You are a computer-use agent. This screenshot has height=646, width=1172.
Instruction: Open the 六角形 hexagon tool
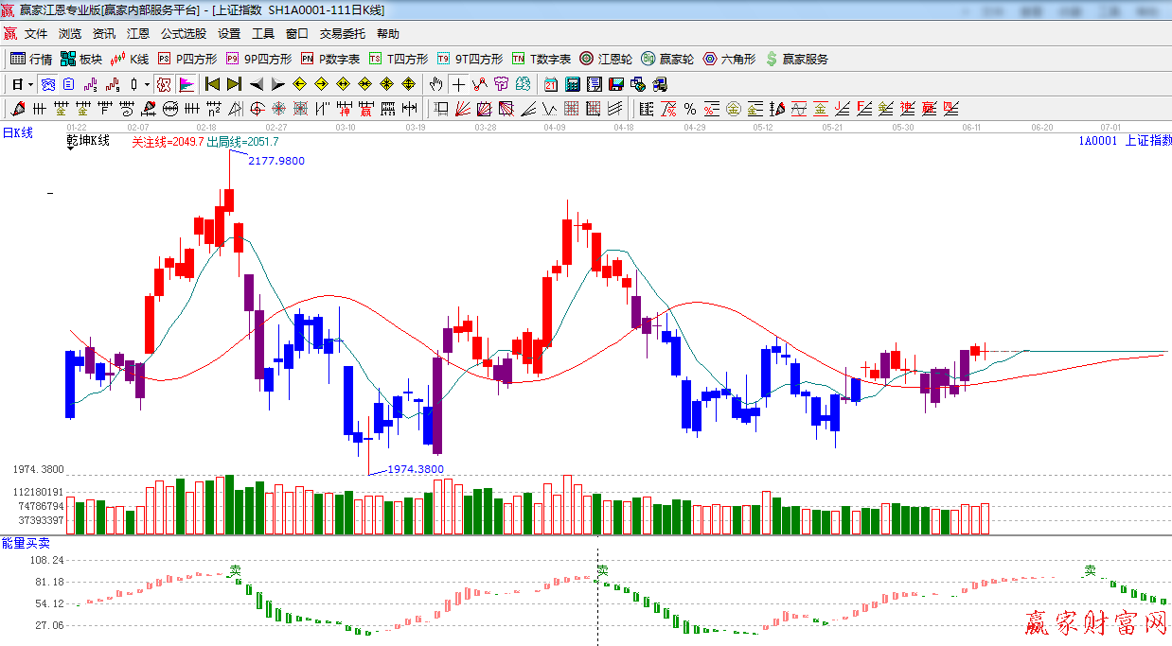(729, 59)
